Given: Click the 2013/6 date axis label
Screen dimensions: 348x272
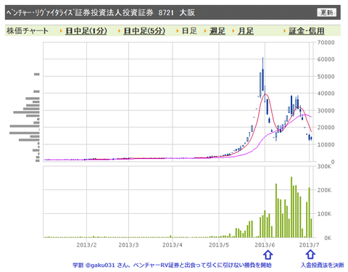Looking at the screenshot, I should (x=265, y=245).
